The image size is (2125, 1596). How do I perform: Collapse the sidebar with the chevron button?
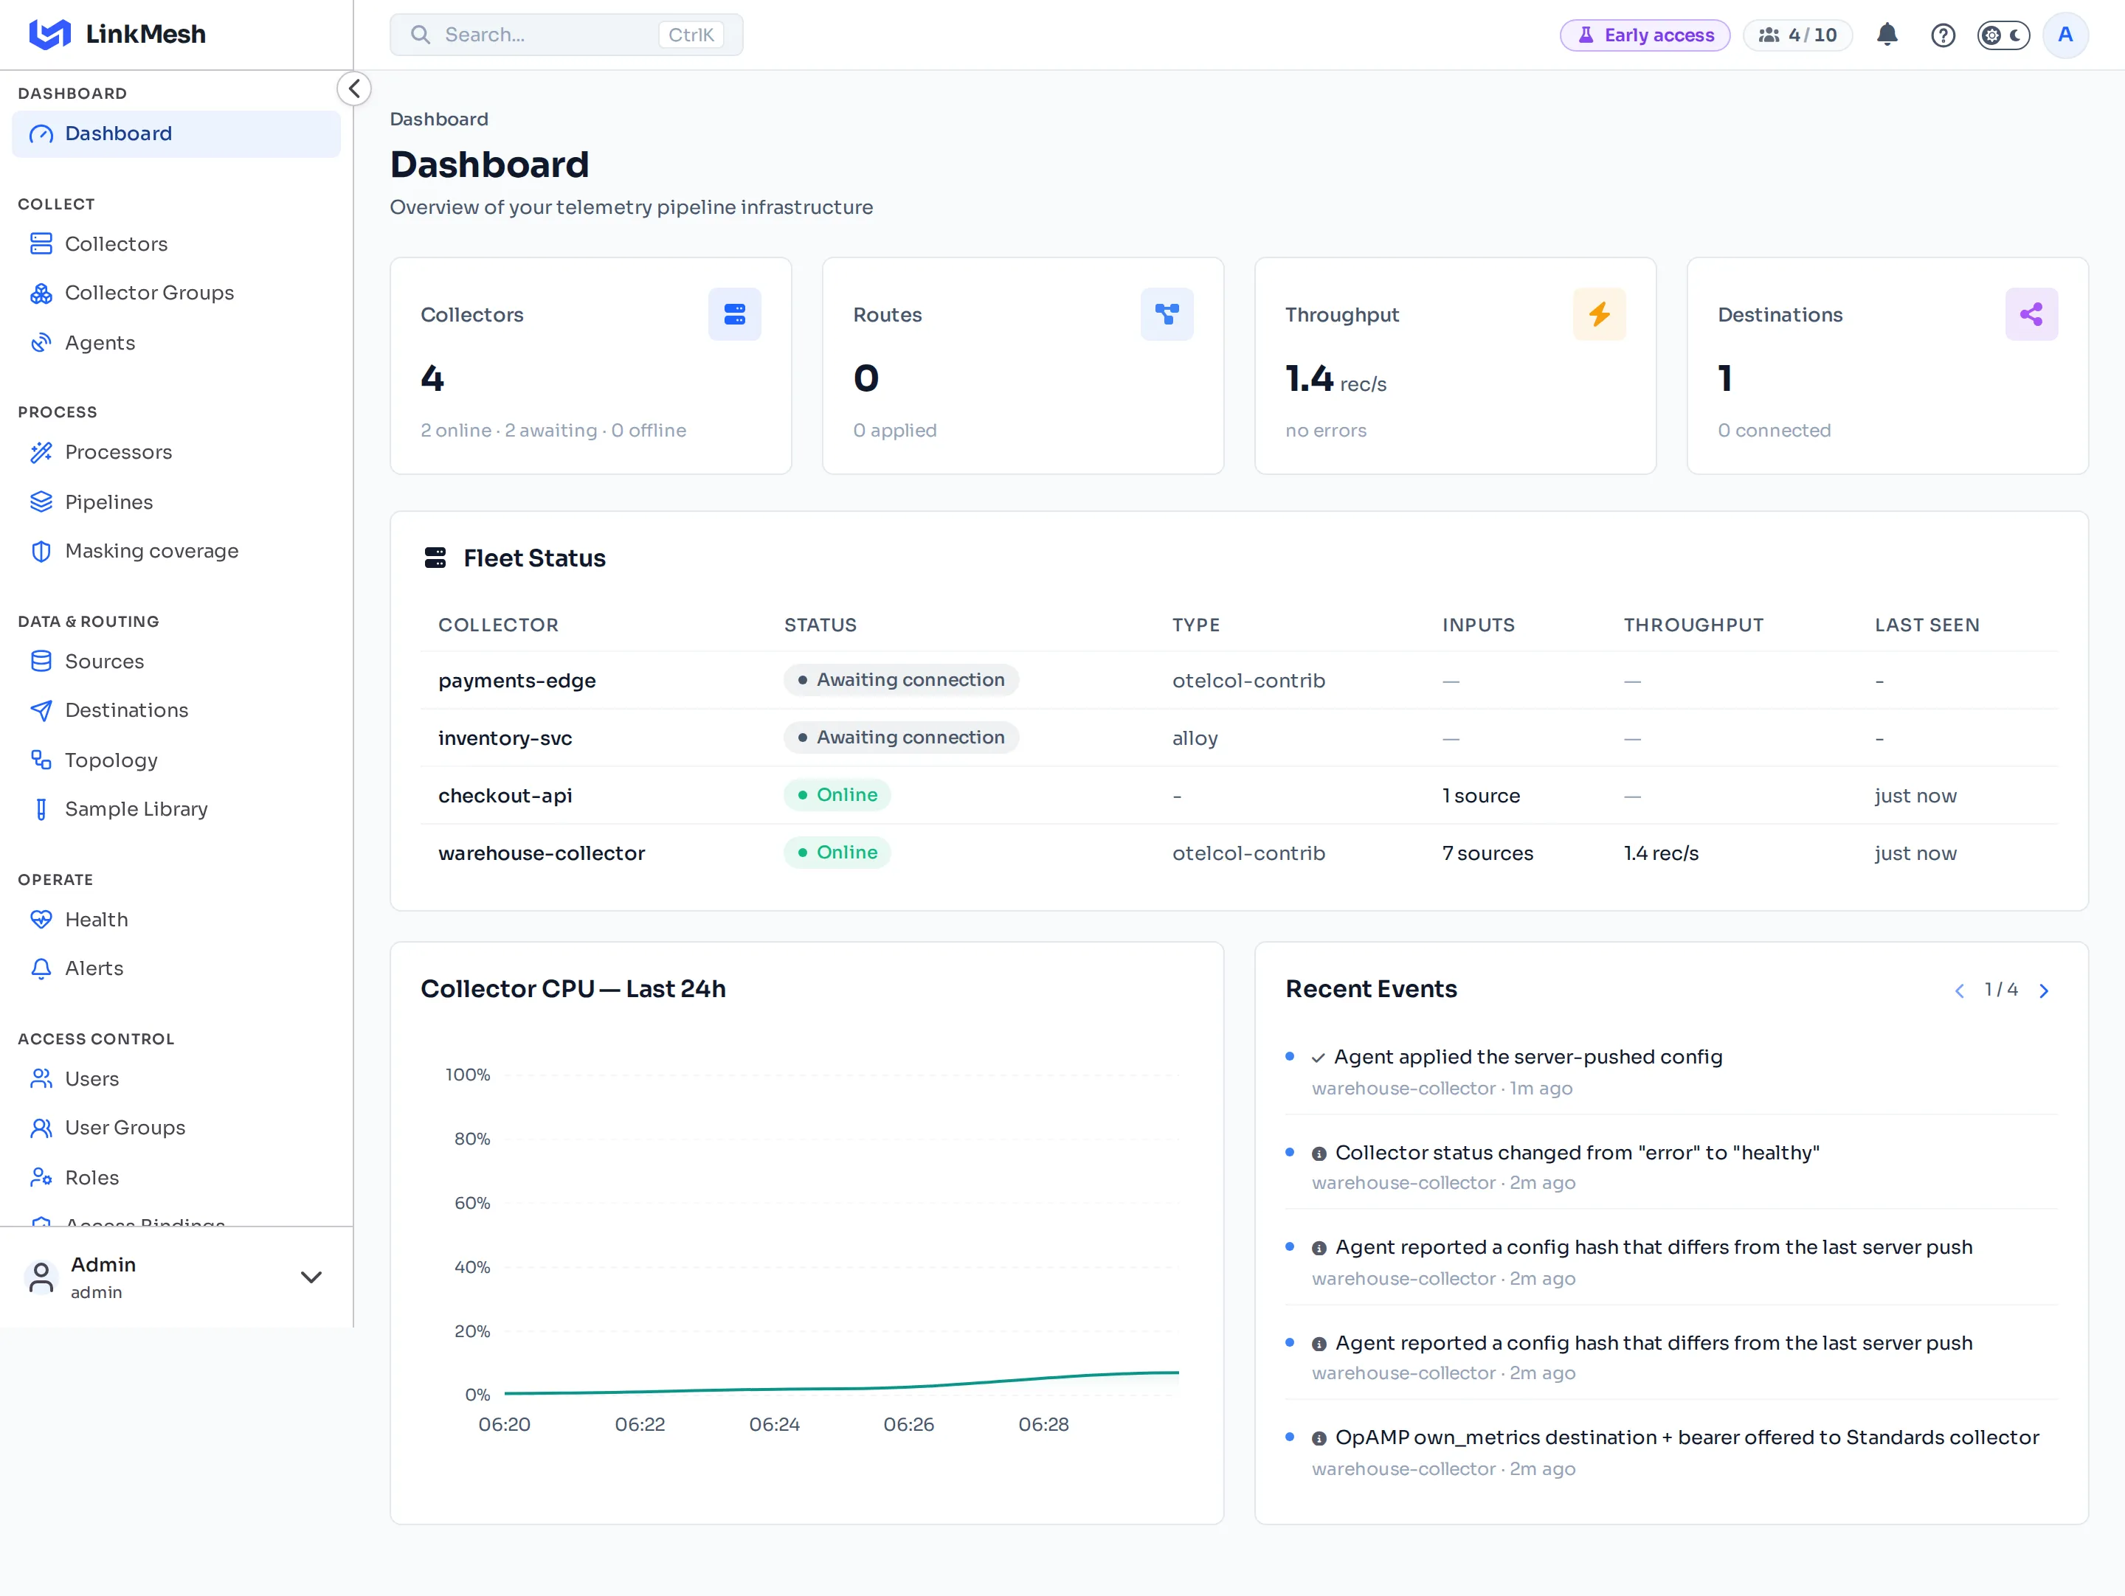(354, 89)
